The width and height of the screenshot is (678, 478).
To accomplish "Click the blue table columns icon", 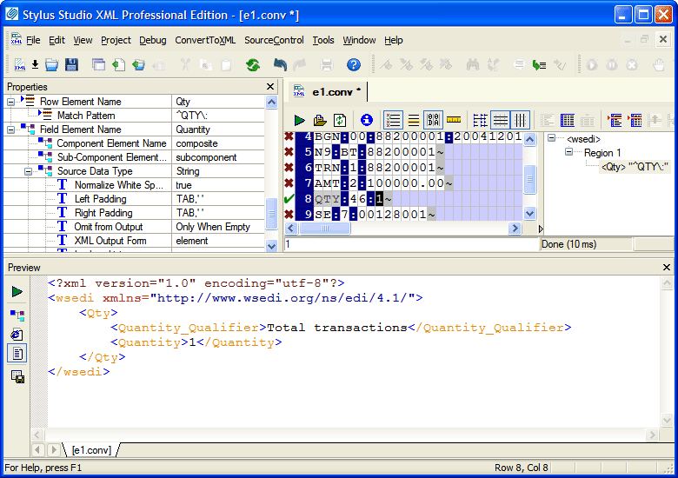I will pyautogui.click(x=568, y=120).
